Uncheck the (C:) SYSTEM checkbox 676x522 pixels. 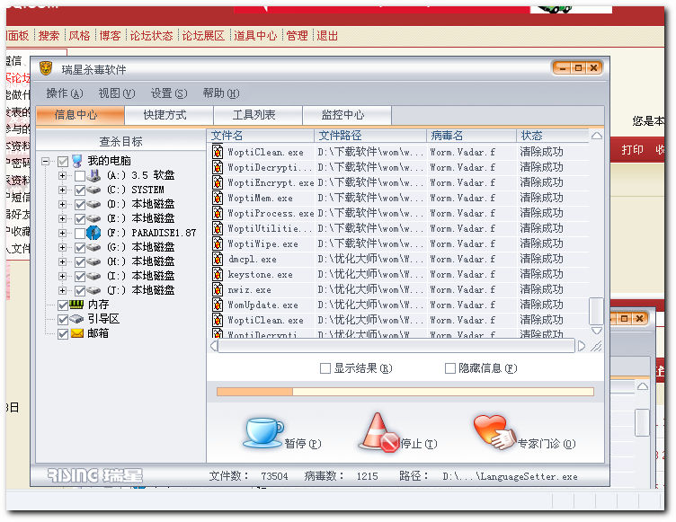pyautogui.click(x=80, y=190)
